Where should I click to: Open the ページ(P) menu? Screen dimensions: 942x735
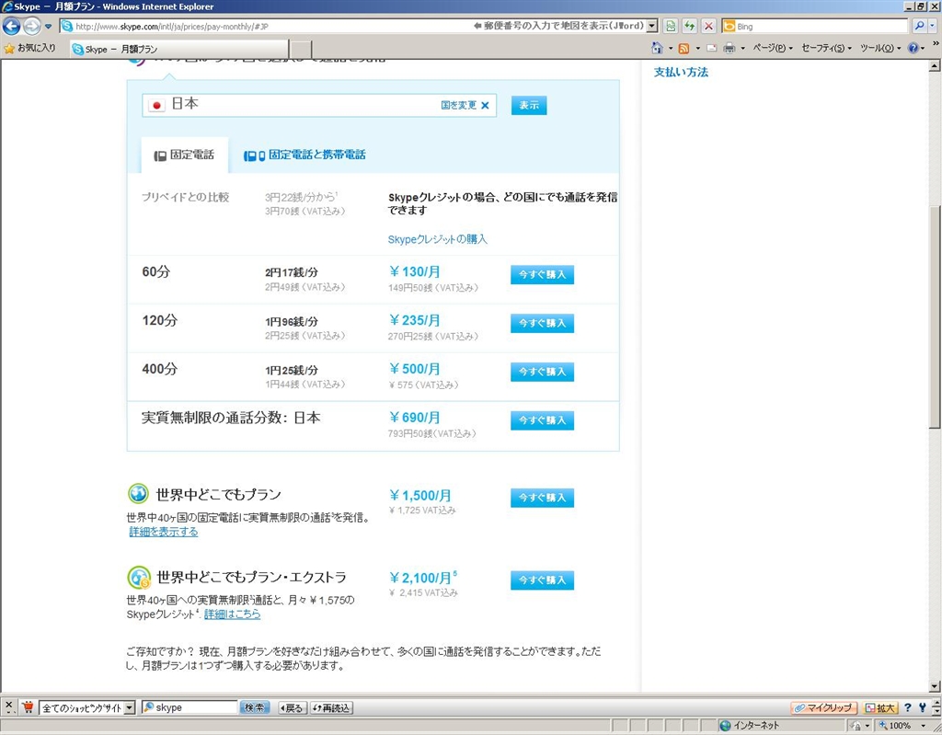[x=773, y=48]
